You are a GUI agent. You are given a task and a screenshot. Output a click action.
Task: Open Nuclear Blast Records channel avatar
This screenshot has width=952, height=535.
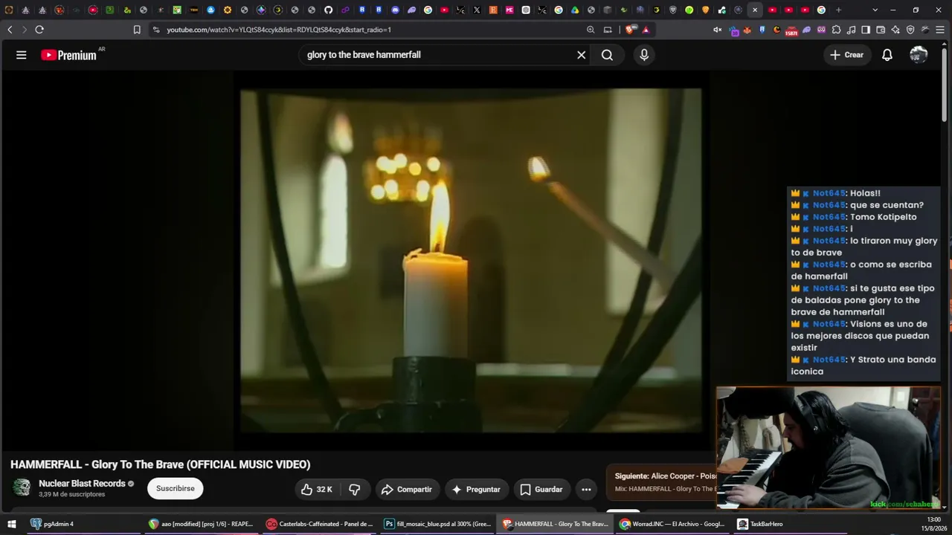tap(22, 487)
